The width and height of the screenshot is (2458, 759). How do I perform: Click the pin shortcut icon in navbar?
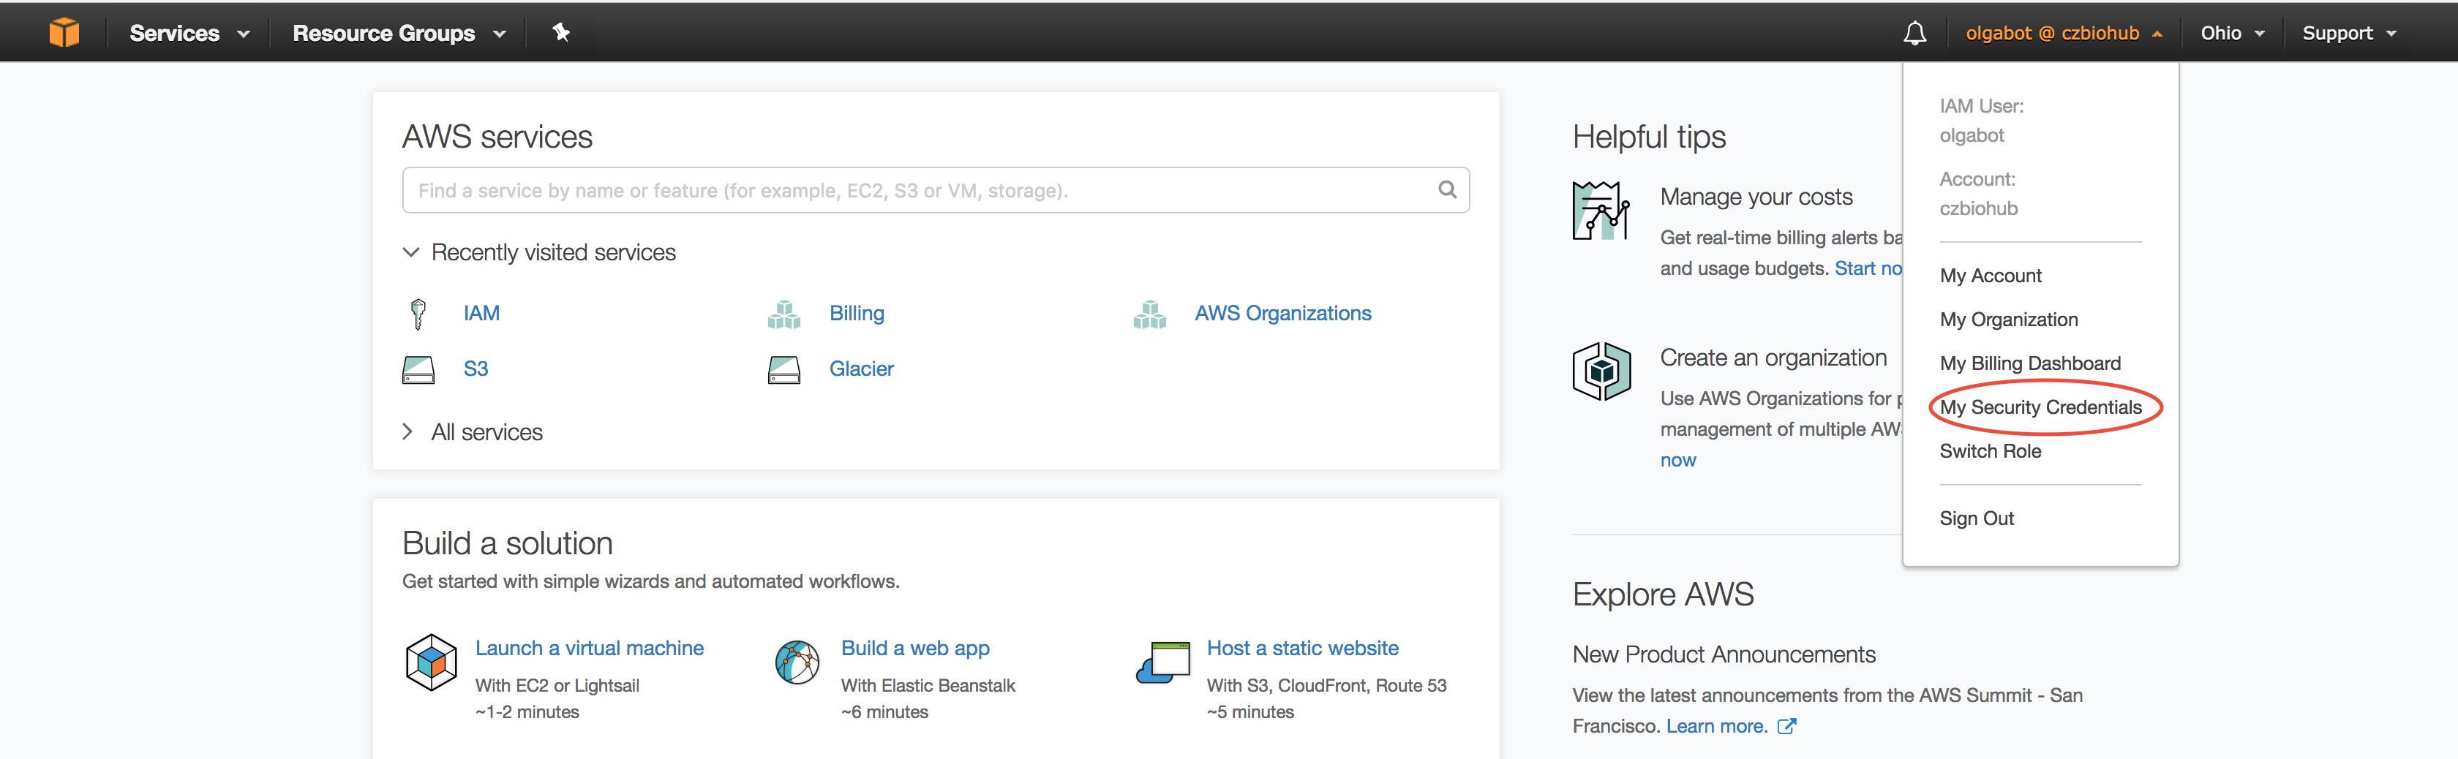tap(561, 32)
